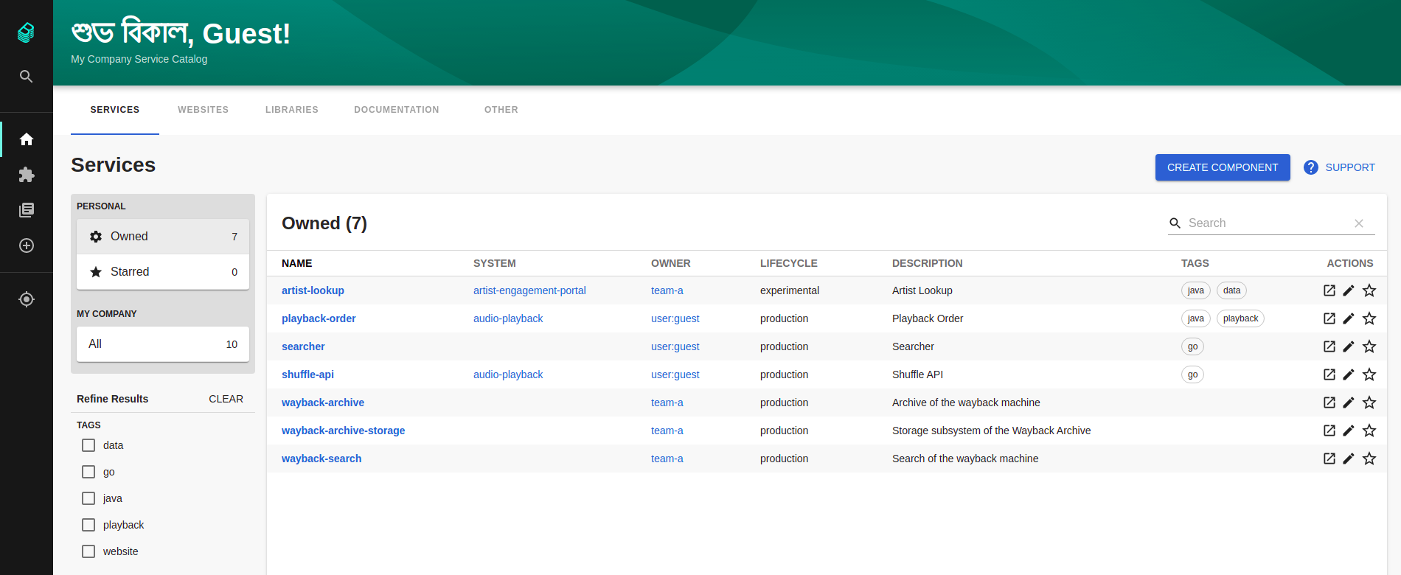The image size is (1401, 575).
Task: View source for wayback-search row
Action: pos(1329,459)
